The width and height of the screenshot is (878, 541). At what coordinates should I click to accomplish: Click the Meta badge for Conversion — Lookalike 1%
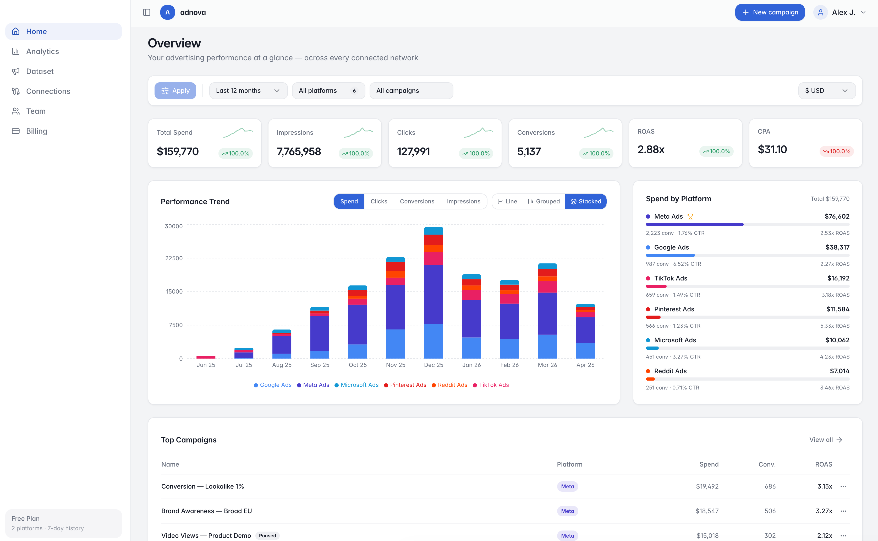coord(567,486)
